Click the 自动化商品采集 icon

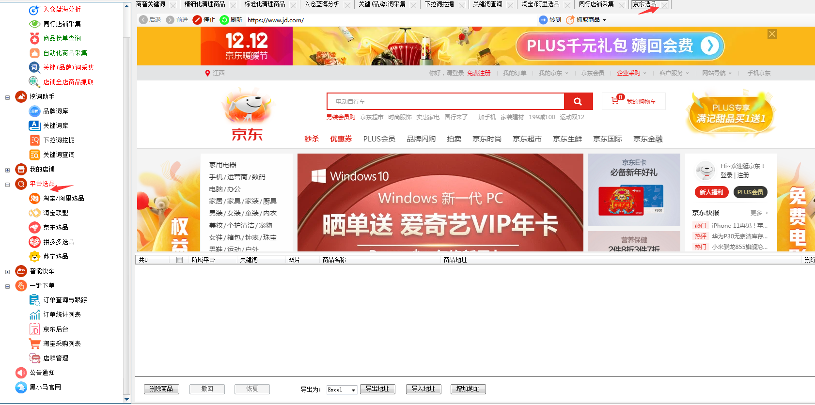(x=34, y=53)
